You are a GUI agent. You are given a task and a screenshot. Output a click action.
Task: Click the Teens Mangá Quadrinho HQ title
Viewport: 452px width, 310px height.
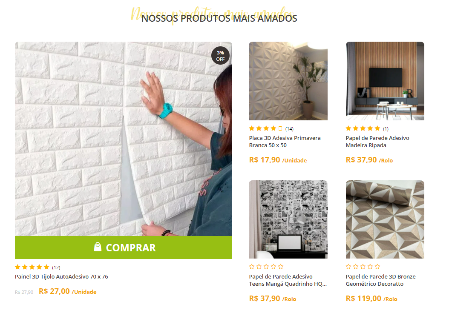point(288,280)
